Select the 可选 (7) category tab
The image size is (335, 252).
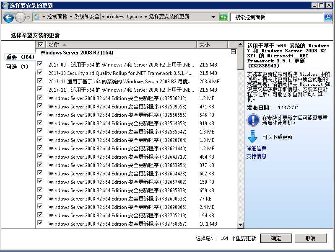(x=17, y=67)
